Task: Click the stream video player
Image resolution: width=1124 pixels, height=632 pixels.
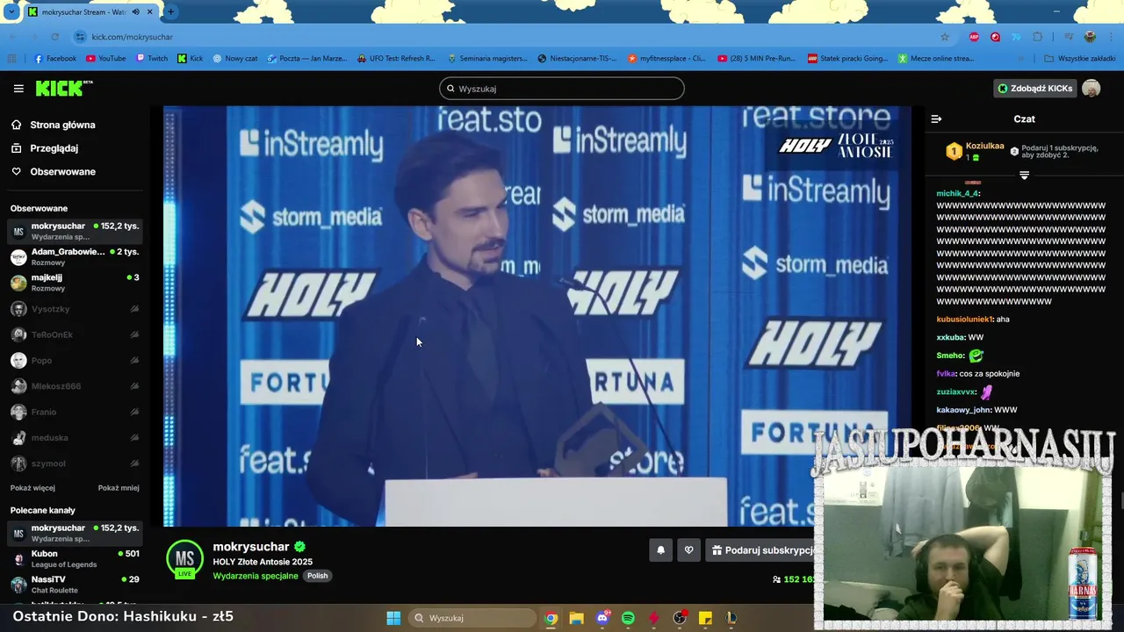Action: coord(537,316)
